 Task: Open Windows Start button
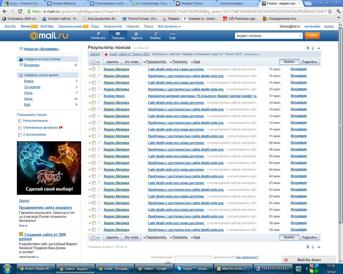(x=7, y=269)
